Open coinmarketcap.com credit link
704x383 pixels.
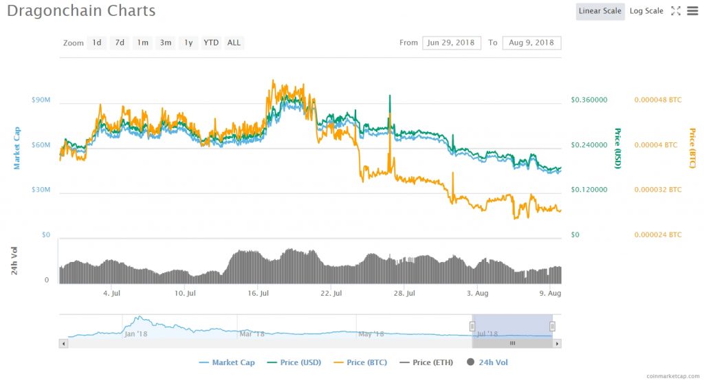[672, 376]
